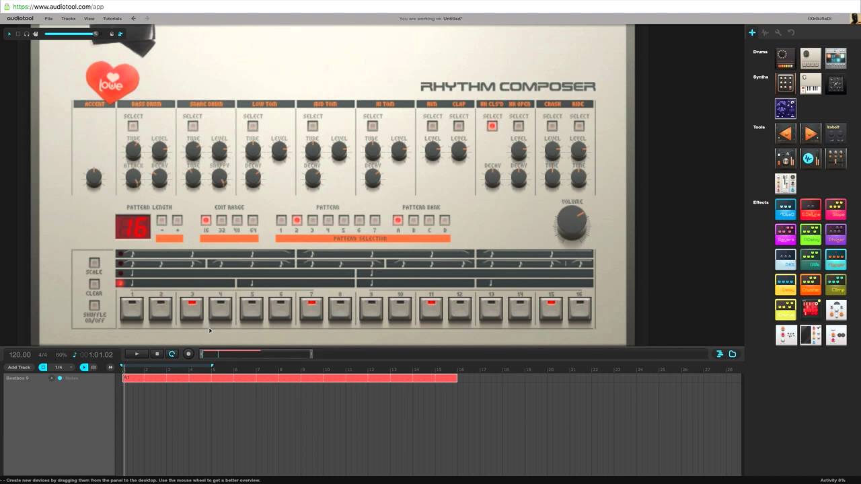Click the Scale button on the drum machine
The height and width of the screenshot is (484, 861).
[95, 263]
